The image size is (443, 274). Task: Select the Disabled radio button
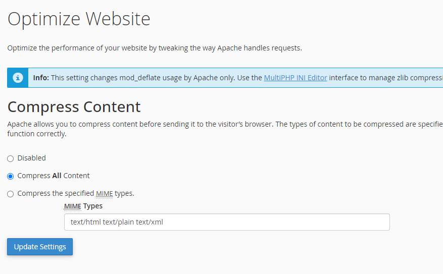click(11, 158)
